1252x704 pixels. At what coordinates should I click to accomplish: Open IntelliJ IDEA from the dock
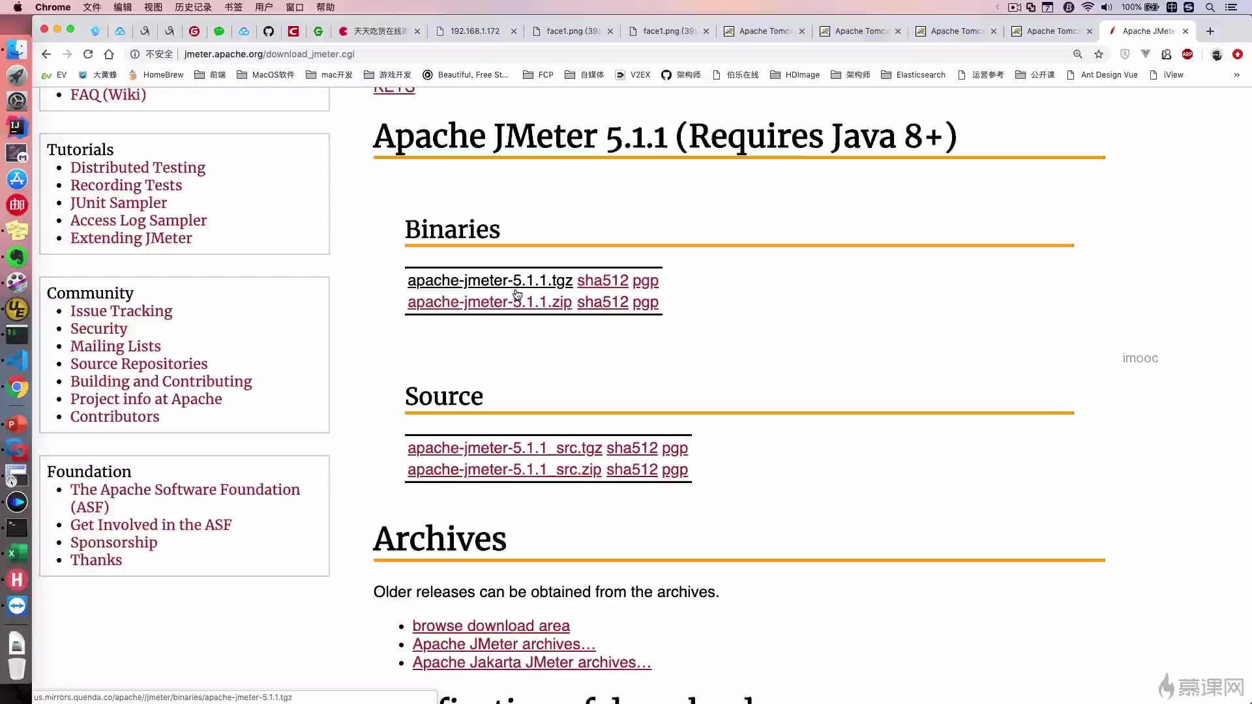click(16, 126)
